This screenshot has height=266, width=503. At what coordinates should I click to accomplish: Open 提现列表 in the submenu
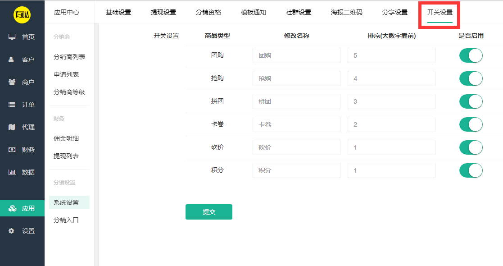pos(66,156)
